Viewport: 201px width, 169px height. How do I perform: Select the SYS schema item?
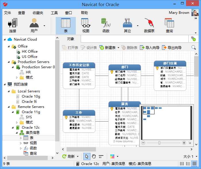[29, 117]
